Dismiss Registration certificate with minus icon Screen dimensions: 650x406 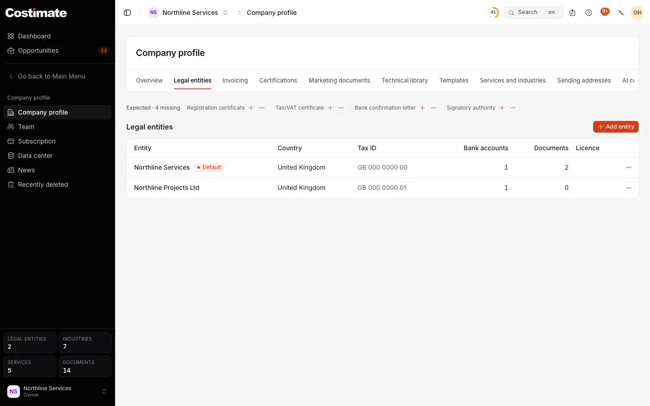(x=262, y=108)
